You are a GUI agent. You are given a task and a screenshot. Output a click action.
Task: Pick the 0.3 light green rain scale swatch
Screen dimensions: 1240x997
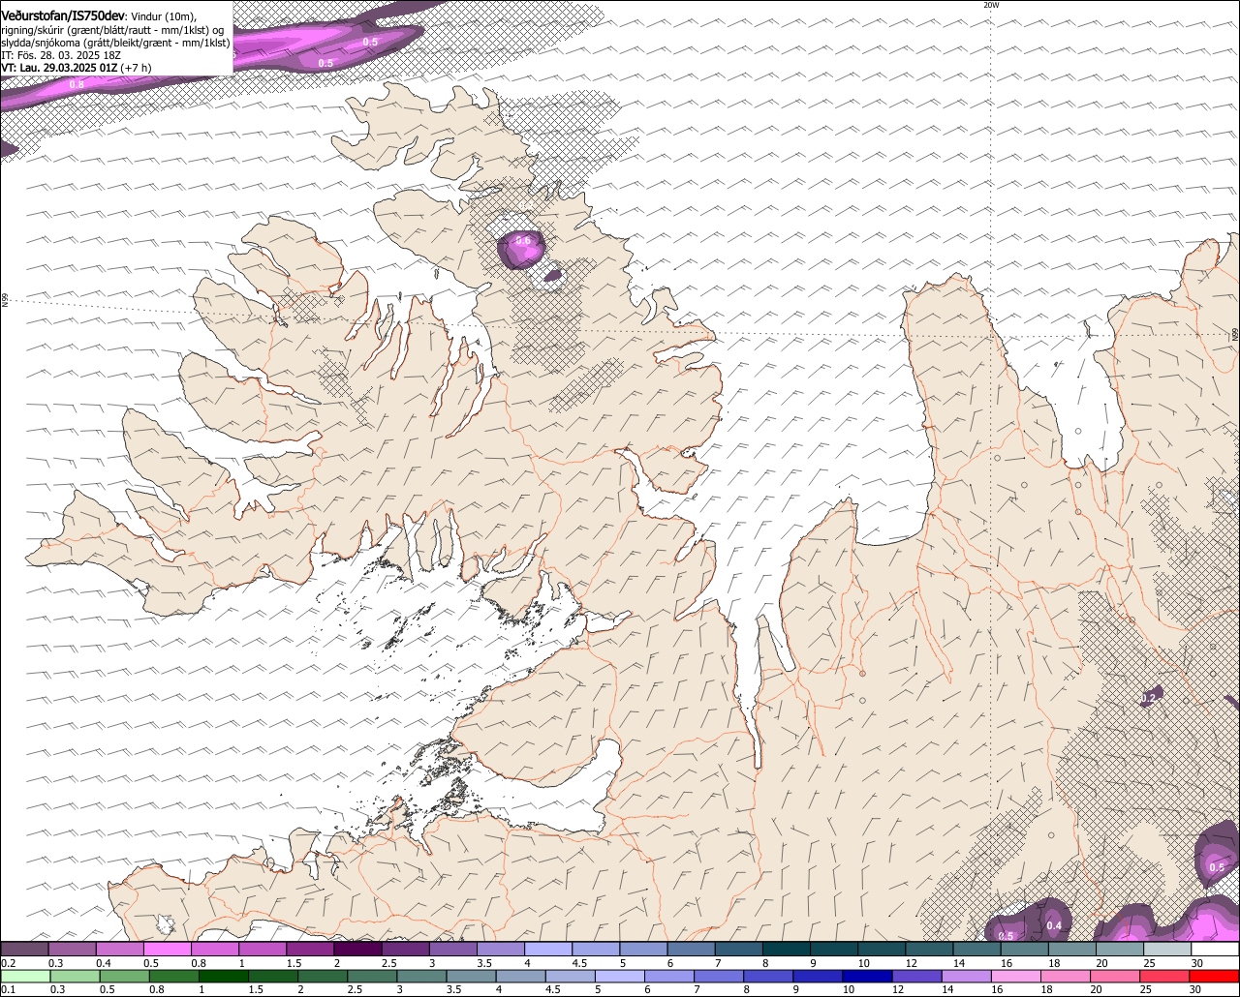[x=77, y=977]
